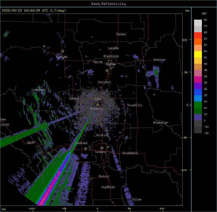Click the Sylvan town label
This screenshot has height=212, width=217.
click(x=98, y=62)
